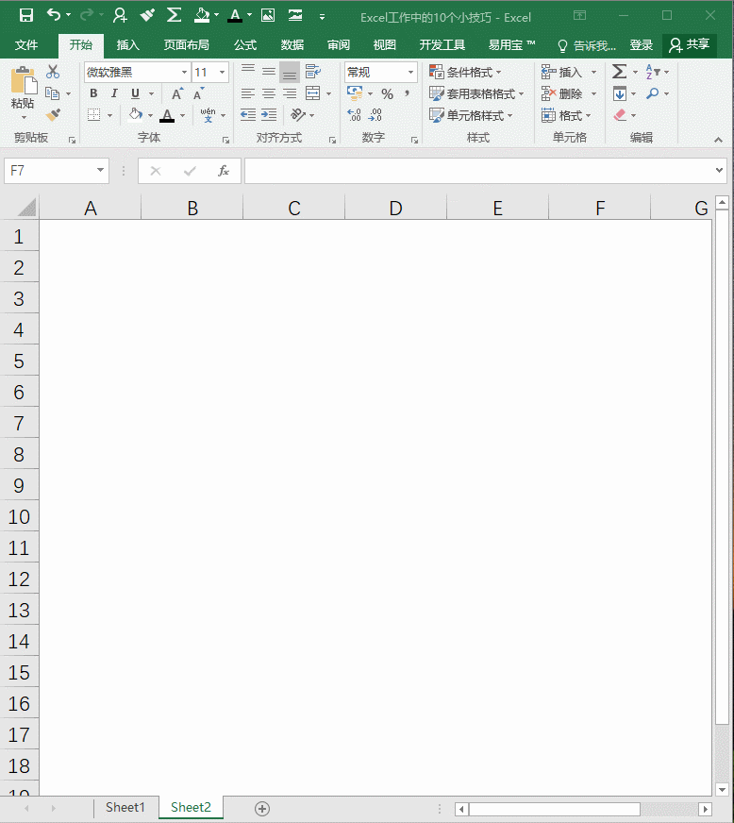
Task: Toggle wrap text
Action: pyautogui.click(x=312, y=71)
